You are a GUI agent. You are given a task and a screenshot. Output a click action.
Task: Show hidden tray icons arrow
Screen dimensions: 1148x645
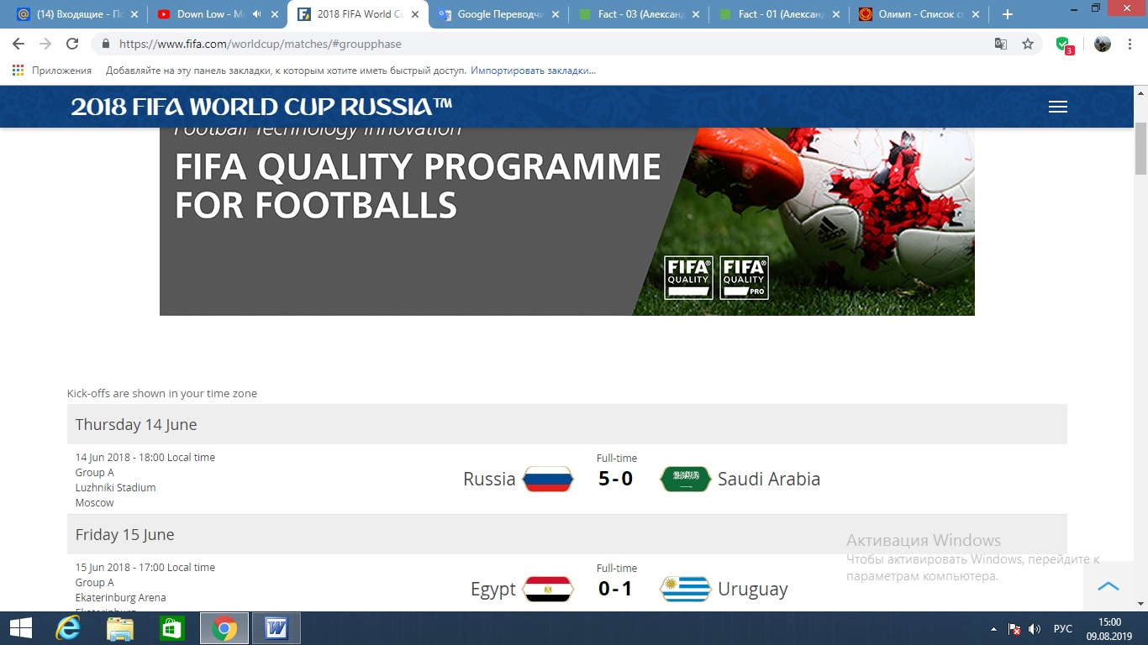[x=994, y=629]
